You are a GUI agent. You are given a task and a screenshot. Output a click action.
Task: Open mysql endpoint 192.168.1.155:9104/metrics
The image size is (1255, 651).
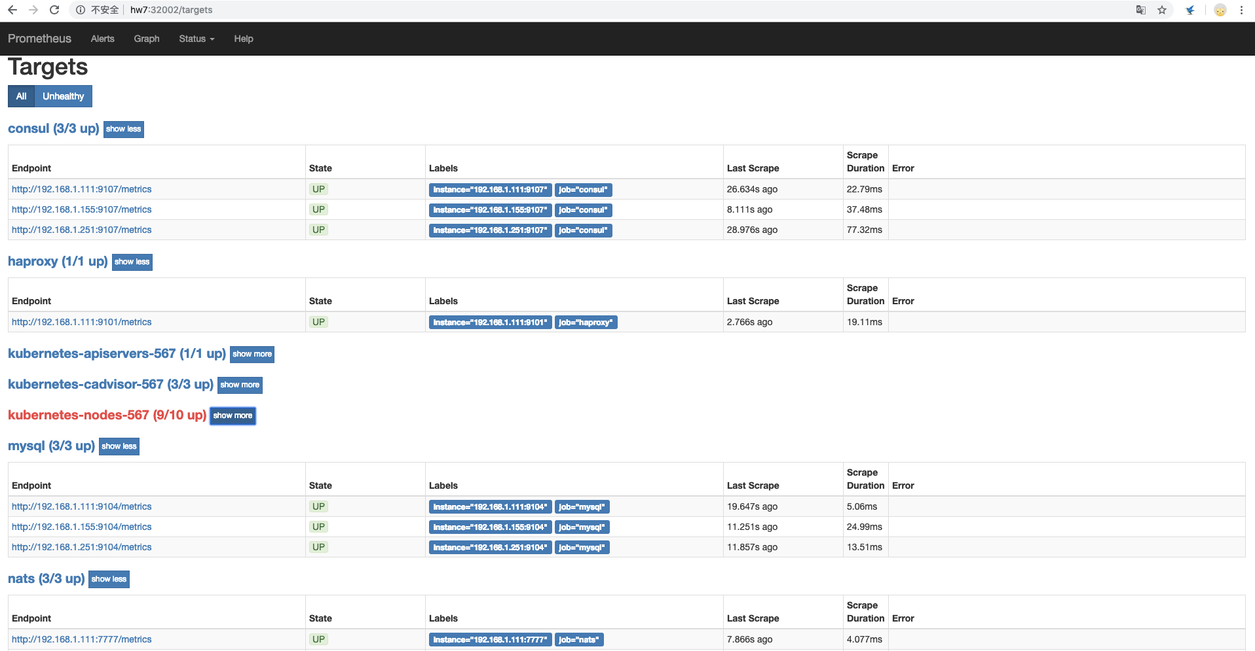coord(82,527)
